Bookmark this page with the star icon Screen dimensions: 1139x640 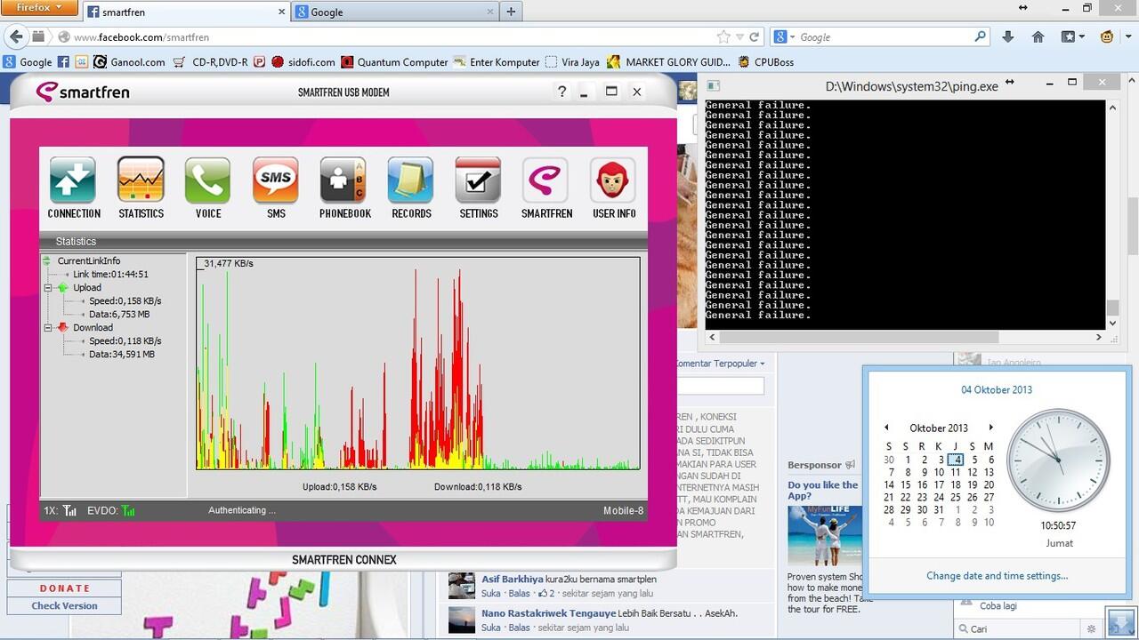[723, 37]
